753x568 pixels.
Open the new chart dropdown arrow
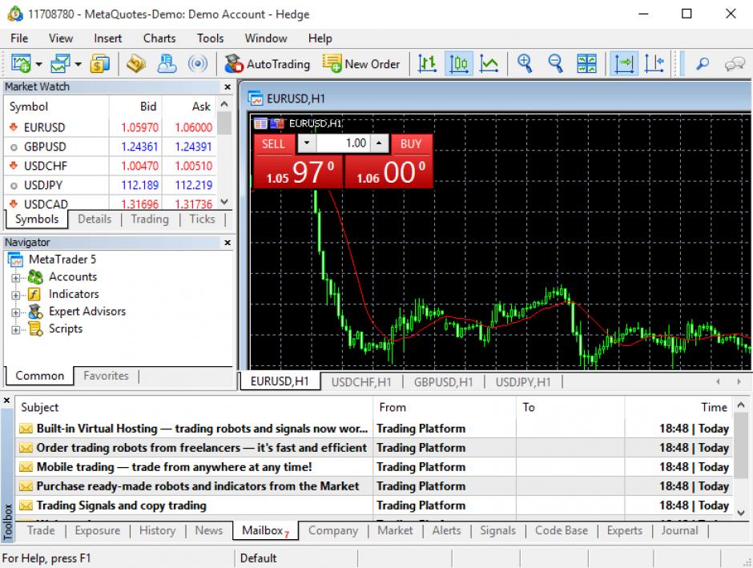click(38, 64)
